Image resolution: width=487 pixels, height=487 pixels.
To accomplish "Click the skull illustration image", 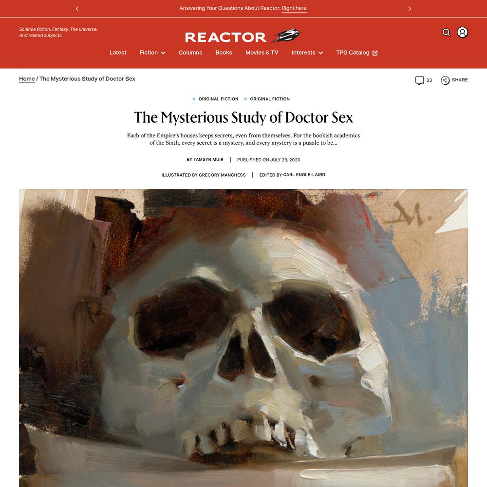I will (243, 338).
